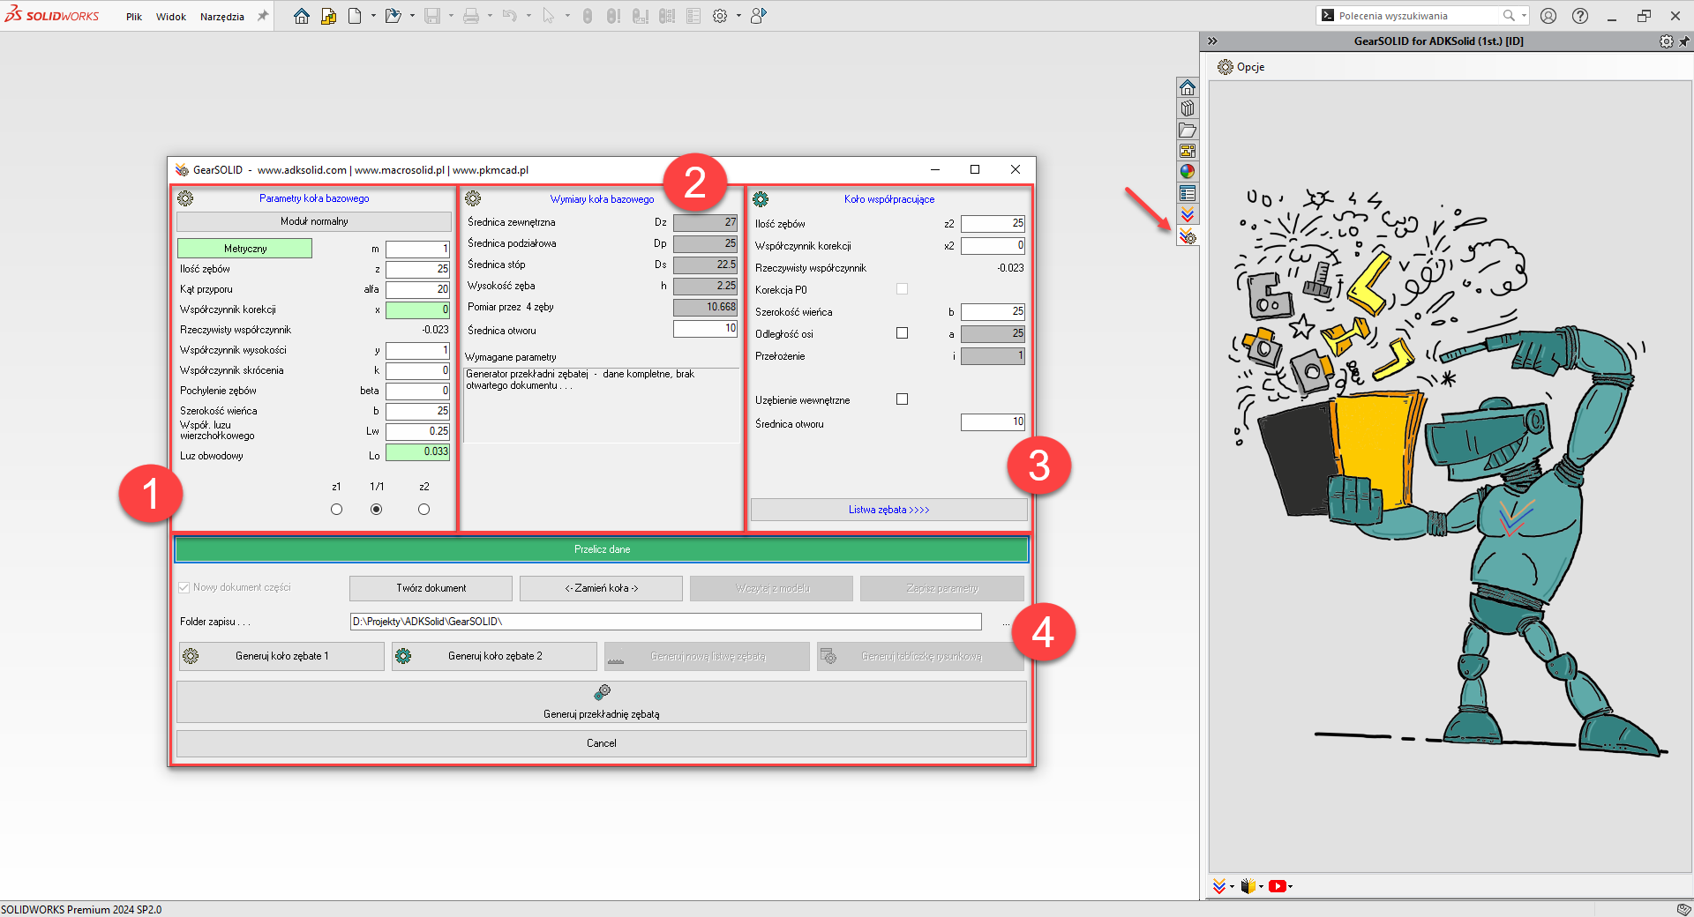Expand the Options gear dropdown arrow
The height and width of the screenshot is (917, 1694).
point(738,16)
